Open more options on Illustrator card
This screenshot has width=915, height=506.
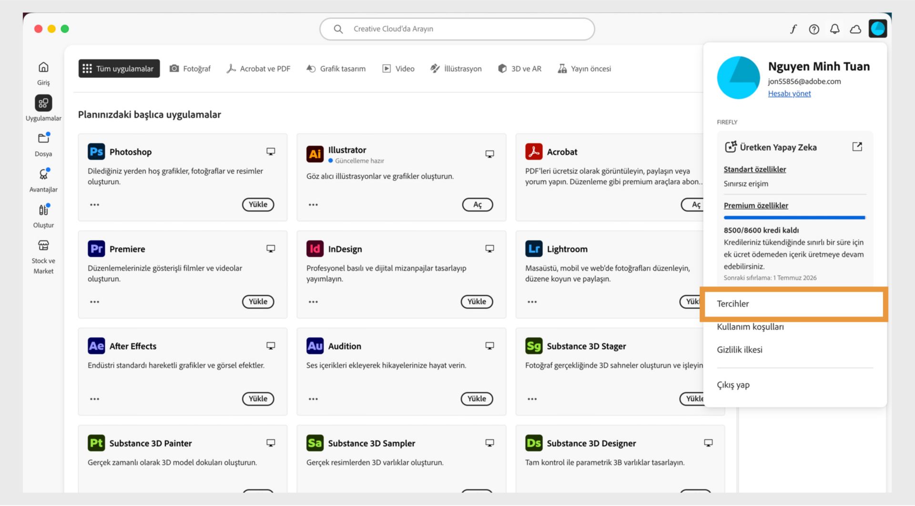(x=313, y=205)
